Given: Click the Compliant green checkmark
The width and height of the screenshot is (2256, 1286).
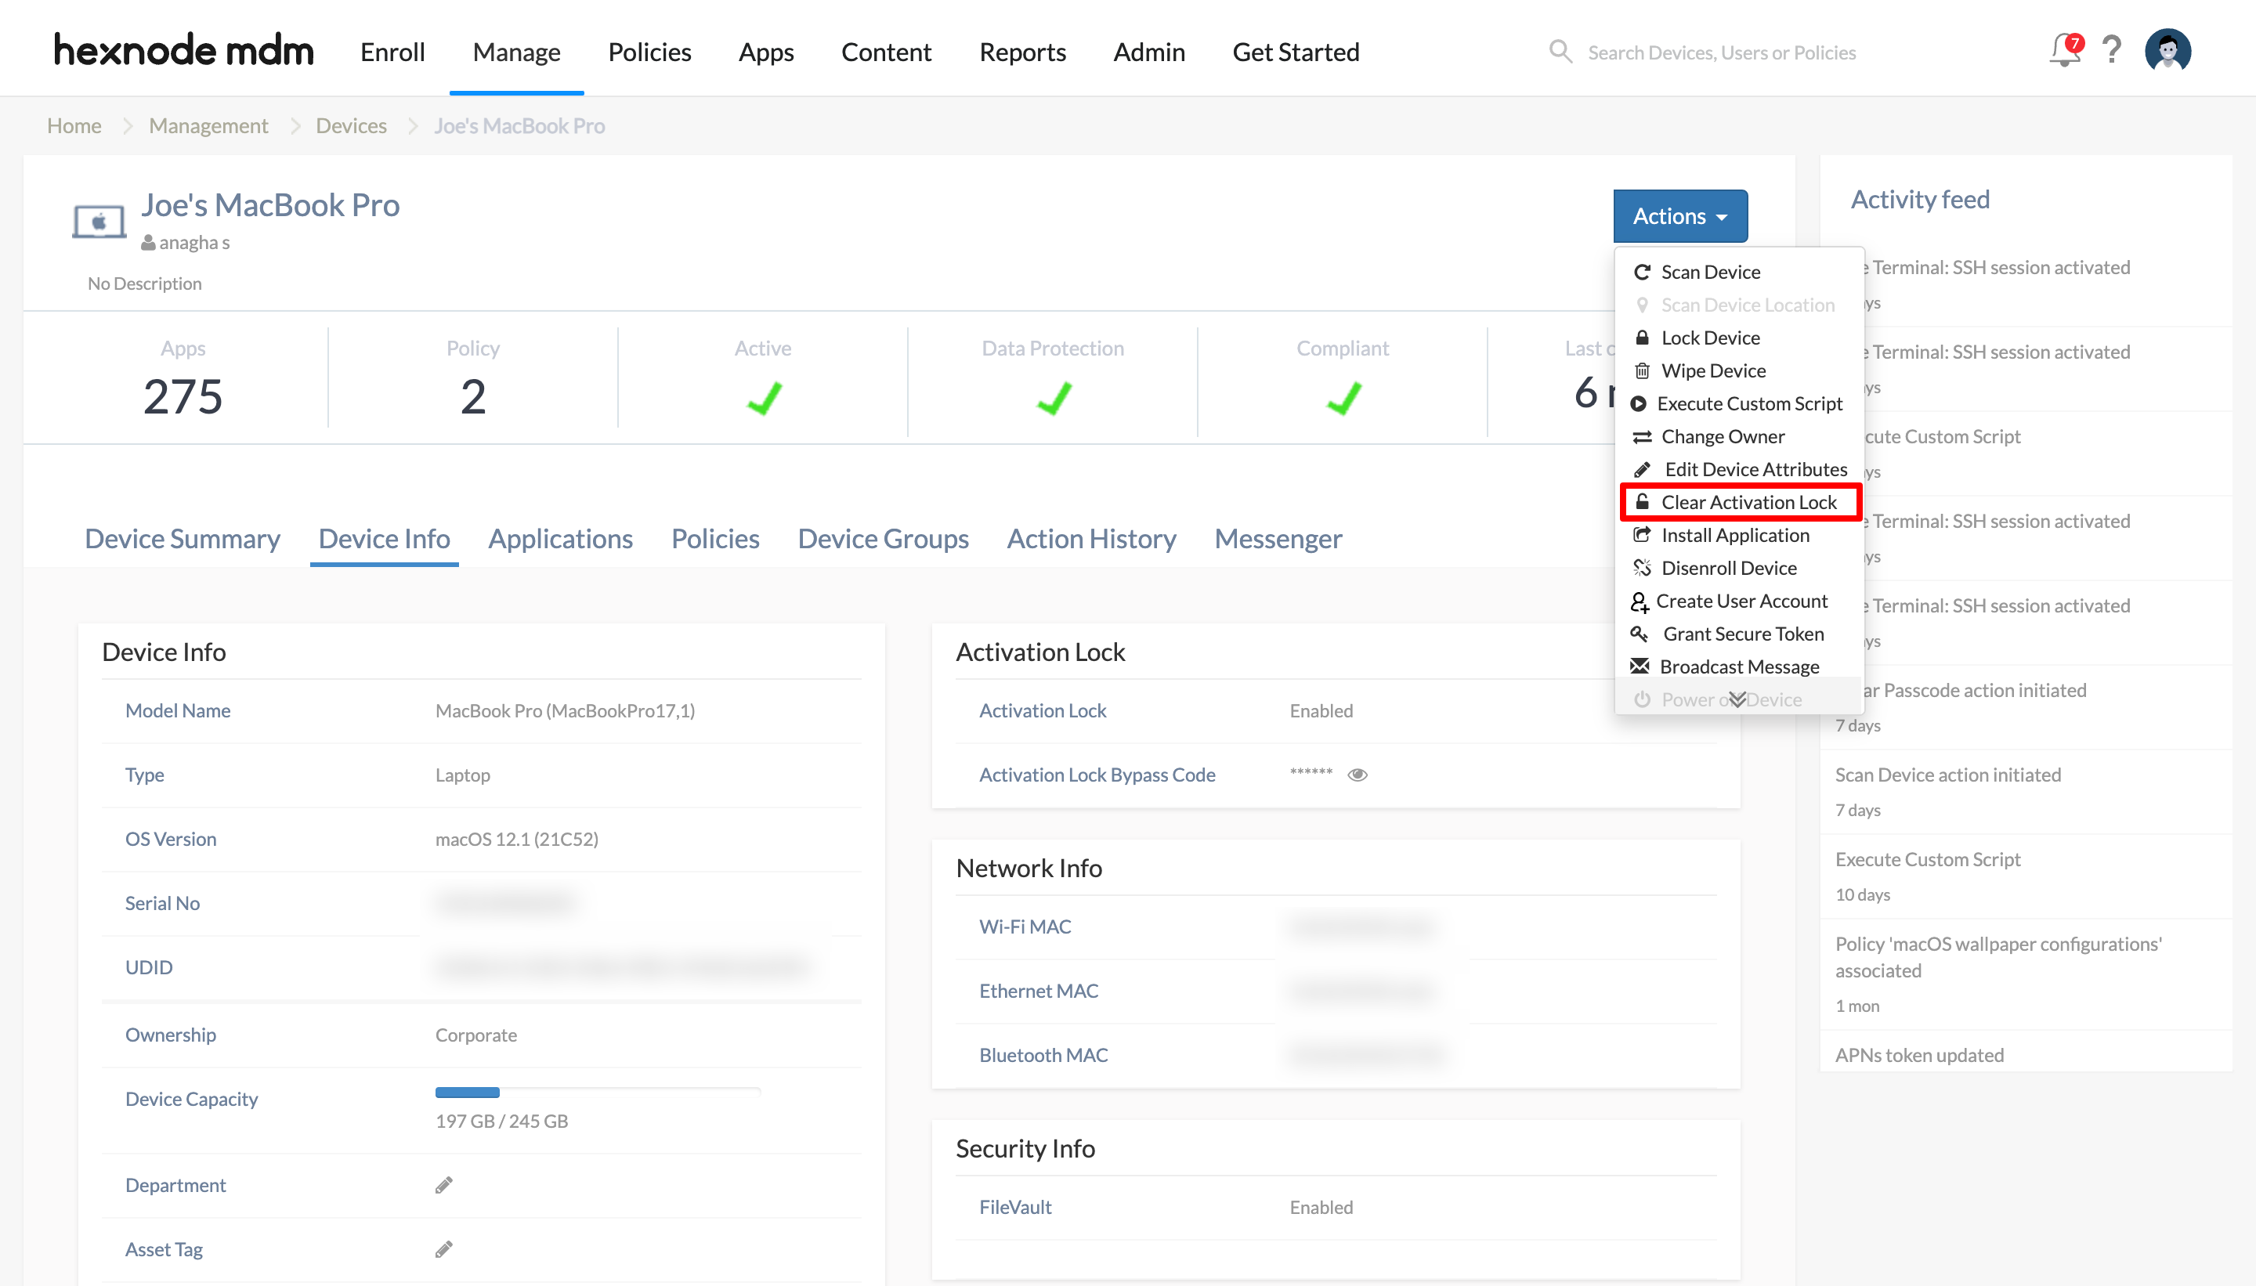Looking at the screenshot, I should pos(1343,399).
